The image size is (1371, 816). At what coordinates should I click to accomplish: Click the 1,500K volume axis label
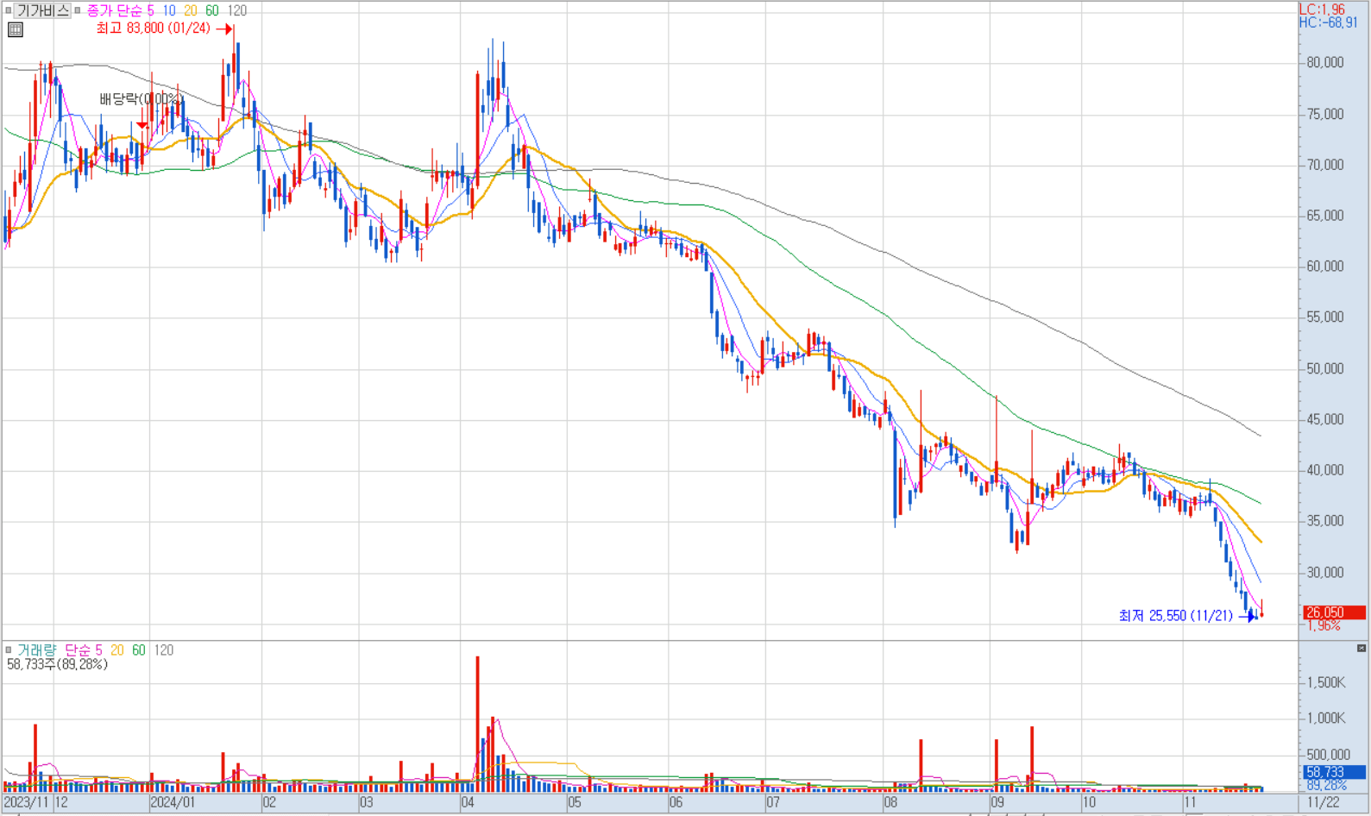(x=1326, y=683)
